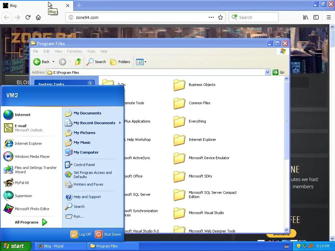Image resolution: width=335 pixels, height=251 pixels.
Task: Select the Microsoft Visual Studio folder
Action: coord(199,213)
